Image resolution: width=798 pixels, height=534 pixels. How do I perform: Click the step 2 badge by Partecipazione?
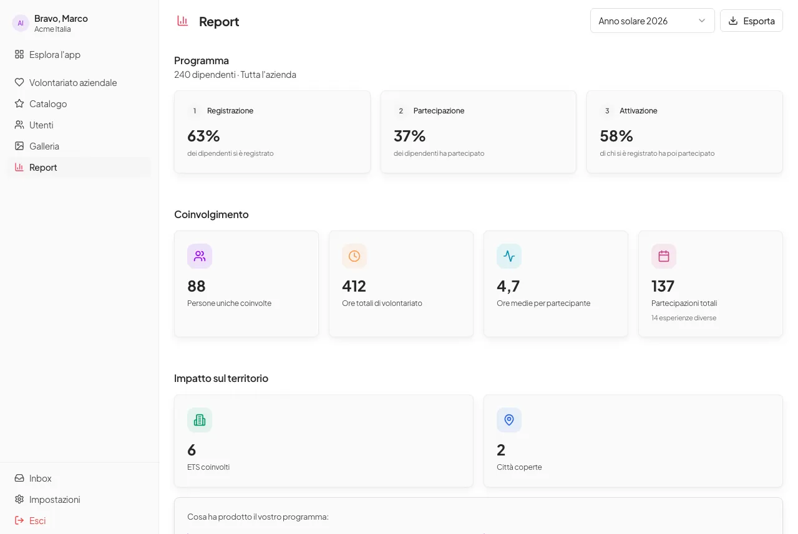[x=401, y=110]
